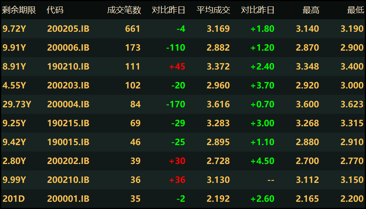Sort table by 成交笔数 header
This screenshot has height=209, width=366.
tap(124, 10)
